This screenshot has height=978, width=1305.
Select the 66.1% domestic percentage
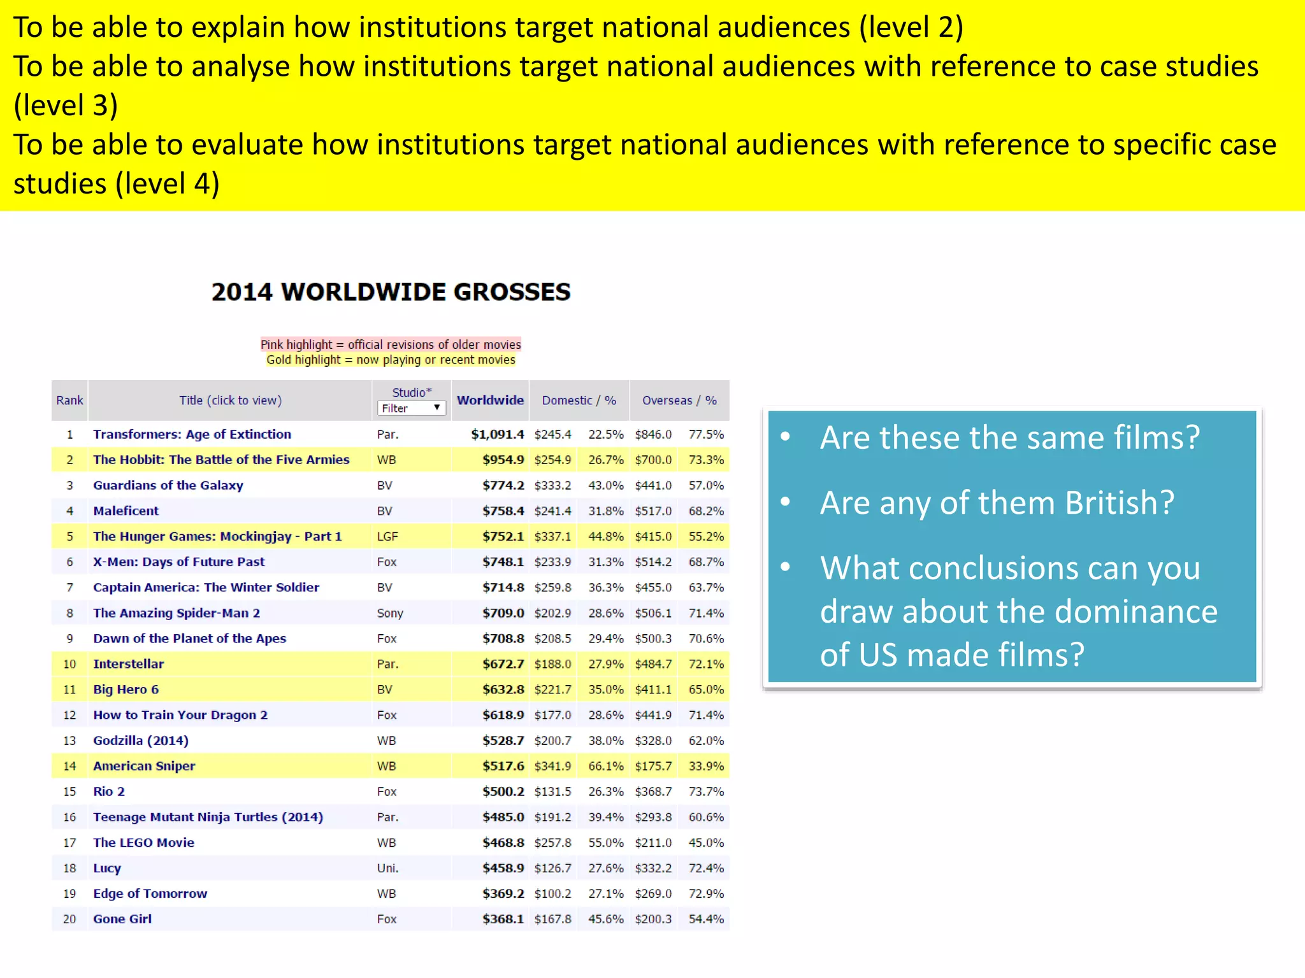coord(606,766)
